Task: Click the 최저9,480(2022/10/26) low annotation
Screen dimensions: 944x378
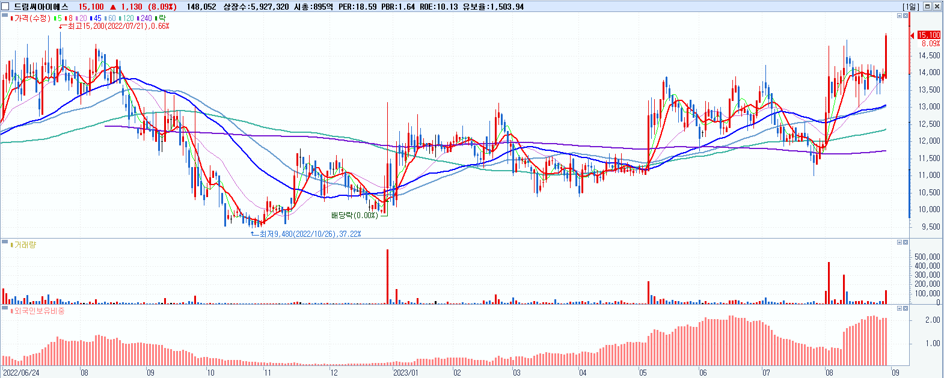Action: [x=310, y=234]
